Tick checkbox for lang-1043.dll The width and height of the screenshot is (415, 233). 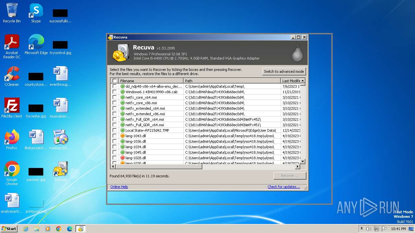[x=114, y=136]
